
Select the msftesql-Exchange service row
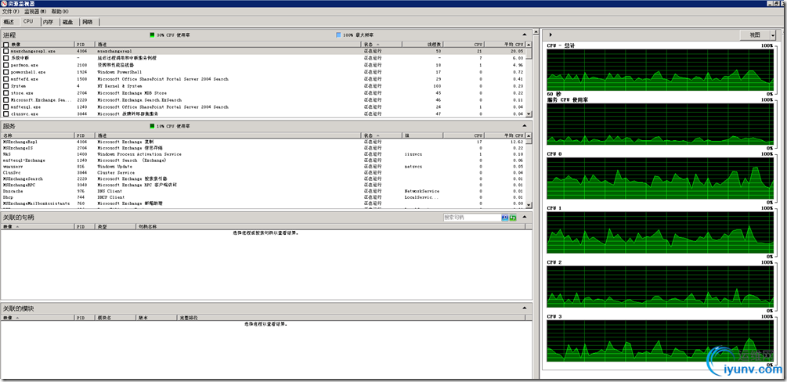click(263, 160)
